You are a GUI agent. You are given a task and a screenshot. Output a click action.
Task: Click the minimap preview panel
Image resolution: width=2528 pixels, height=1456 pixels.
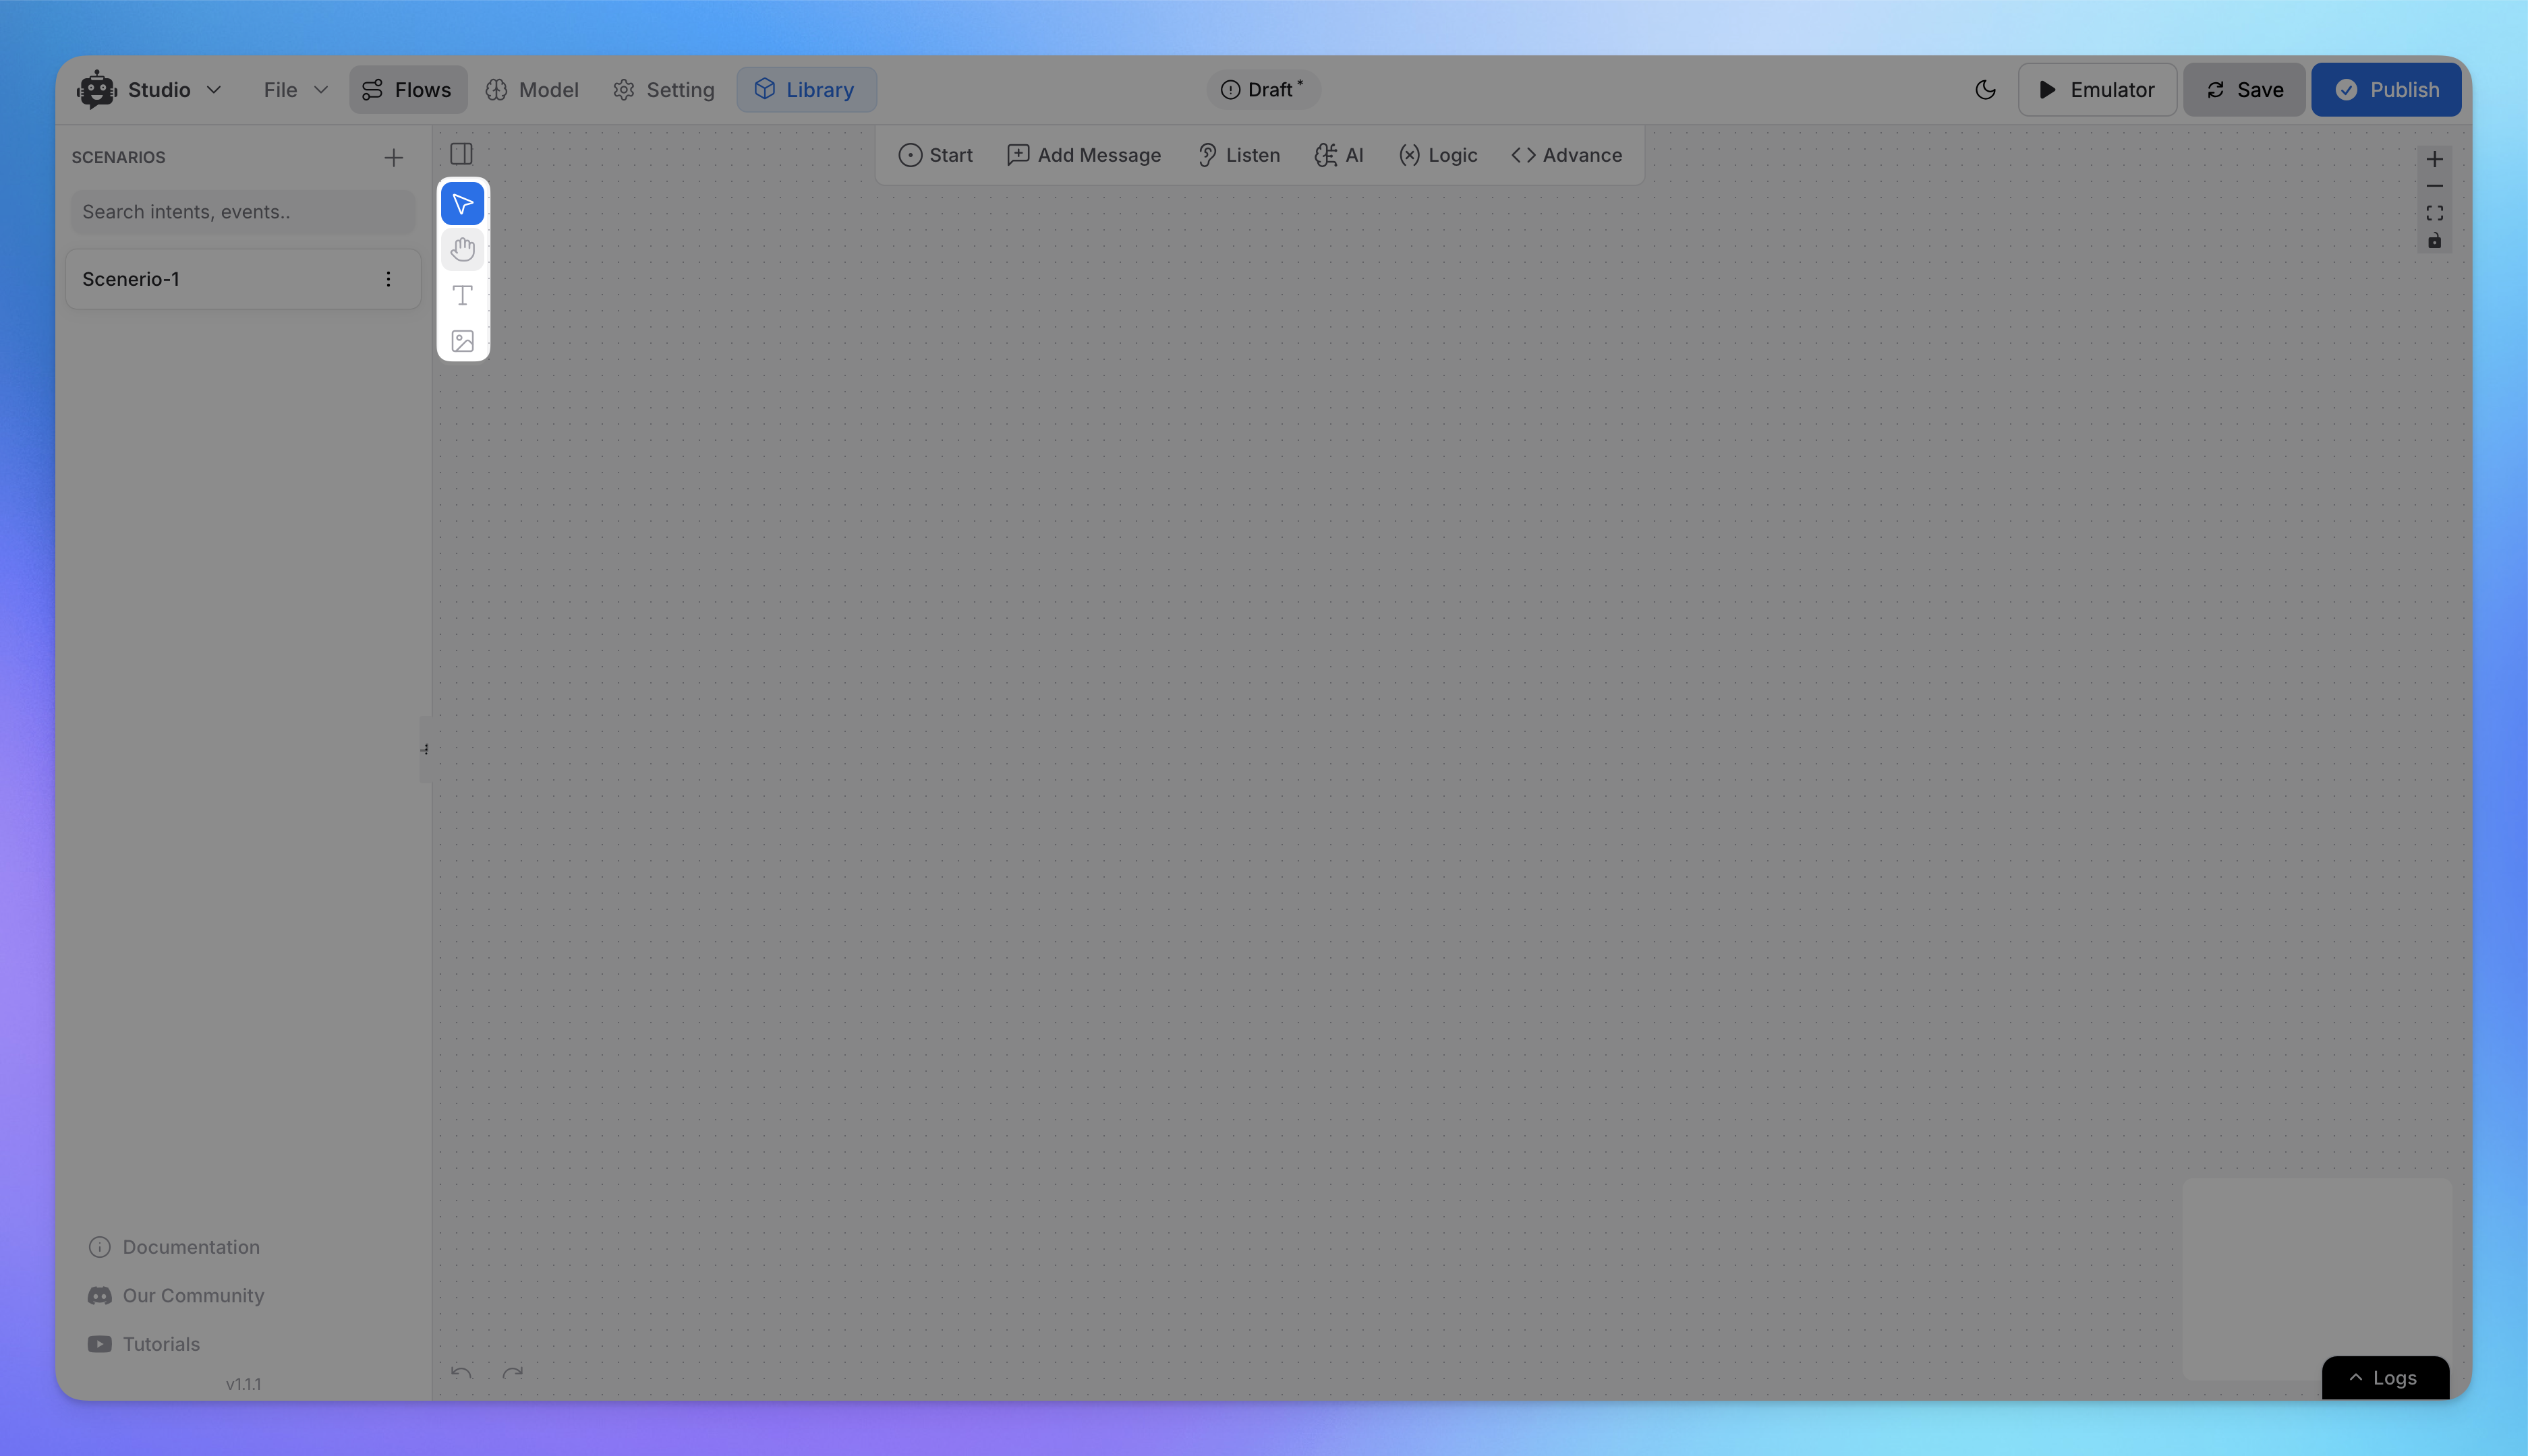[2317, 1279]
